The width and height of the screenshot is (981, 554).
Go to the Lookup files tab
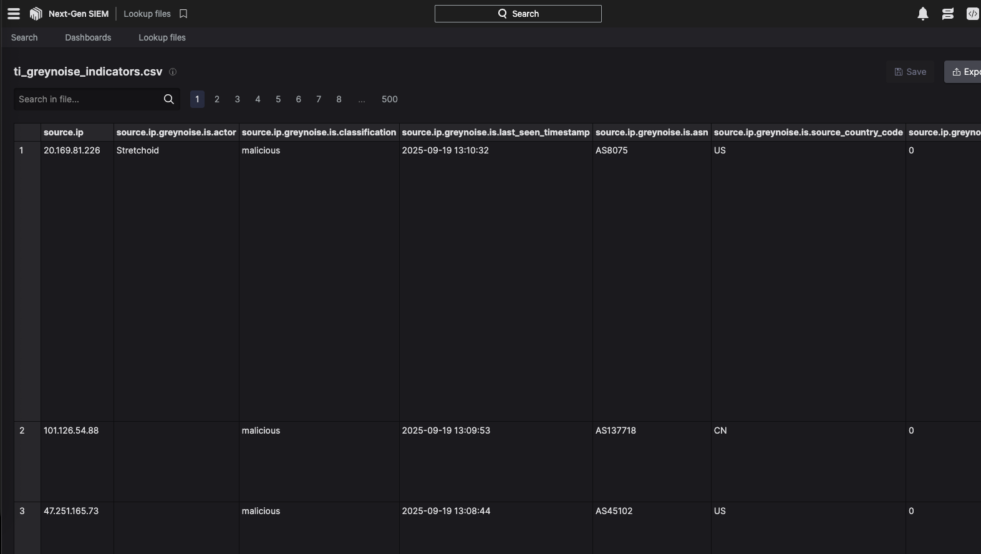point(162,37)
